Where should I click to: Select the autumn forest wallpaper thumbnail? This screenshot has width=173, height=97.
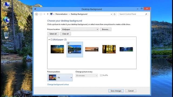[109, 49]
